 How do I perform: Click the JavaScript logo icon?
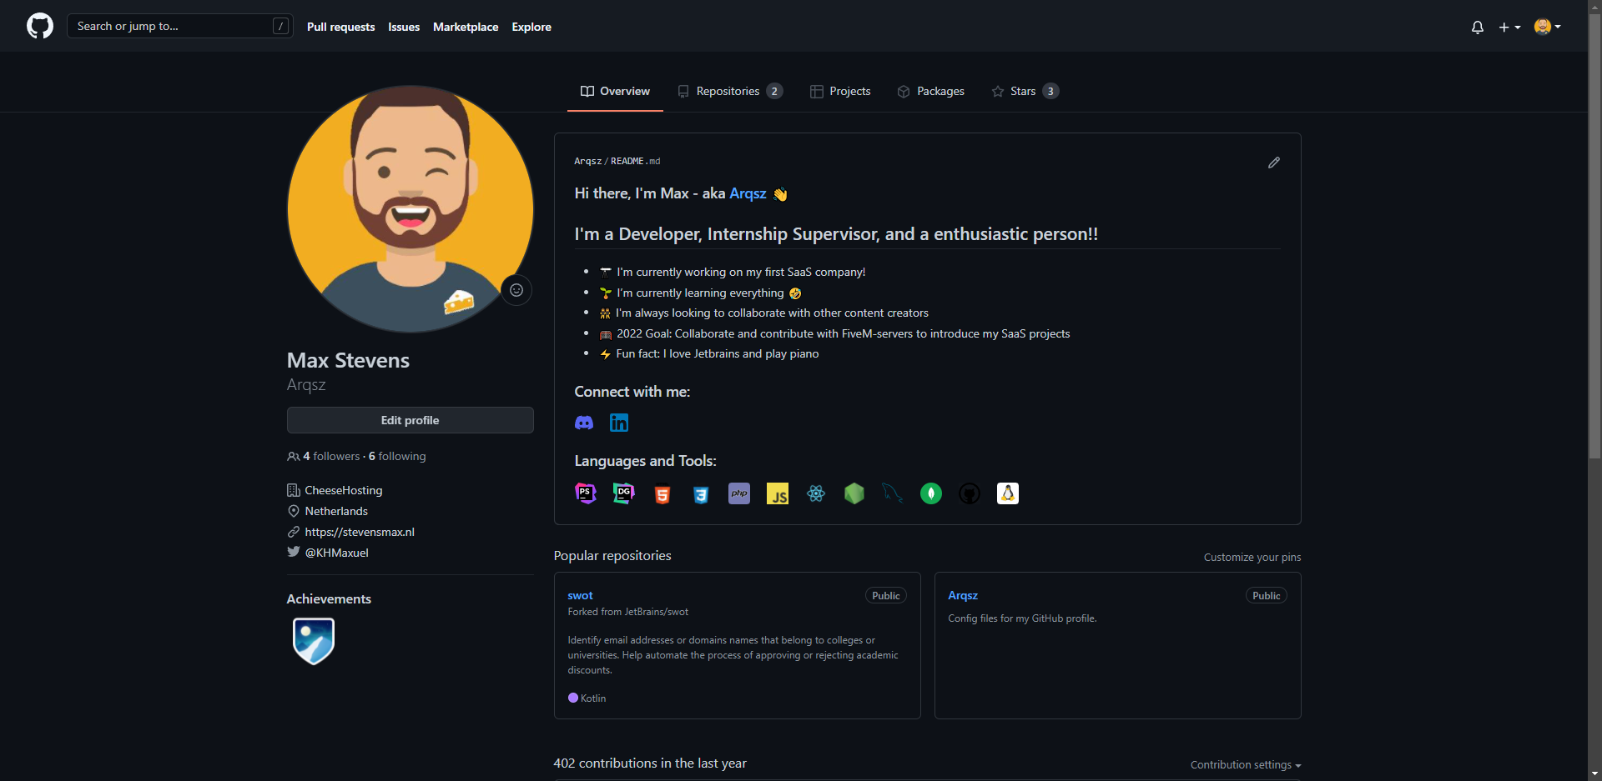778,493
